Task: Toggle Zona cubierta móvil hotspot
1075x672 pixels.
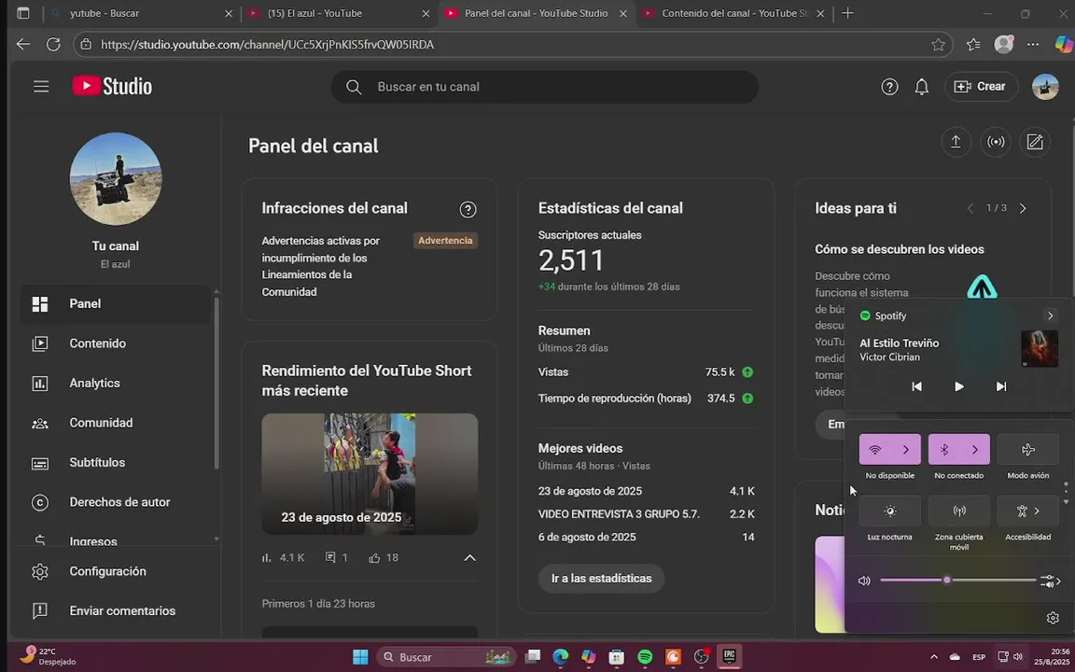Action: coord(959,511)
